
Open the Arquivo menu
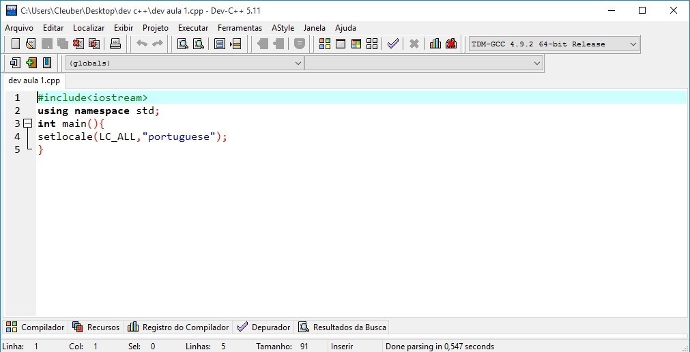[19, 28]
